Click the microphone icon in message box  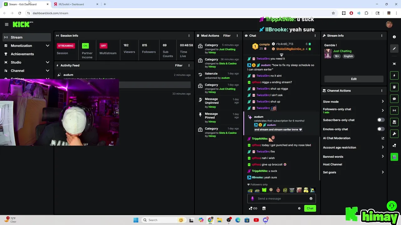(253, 198)
